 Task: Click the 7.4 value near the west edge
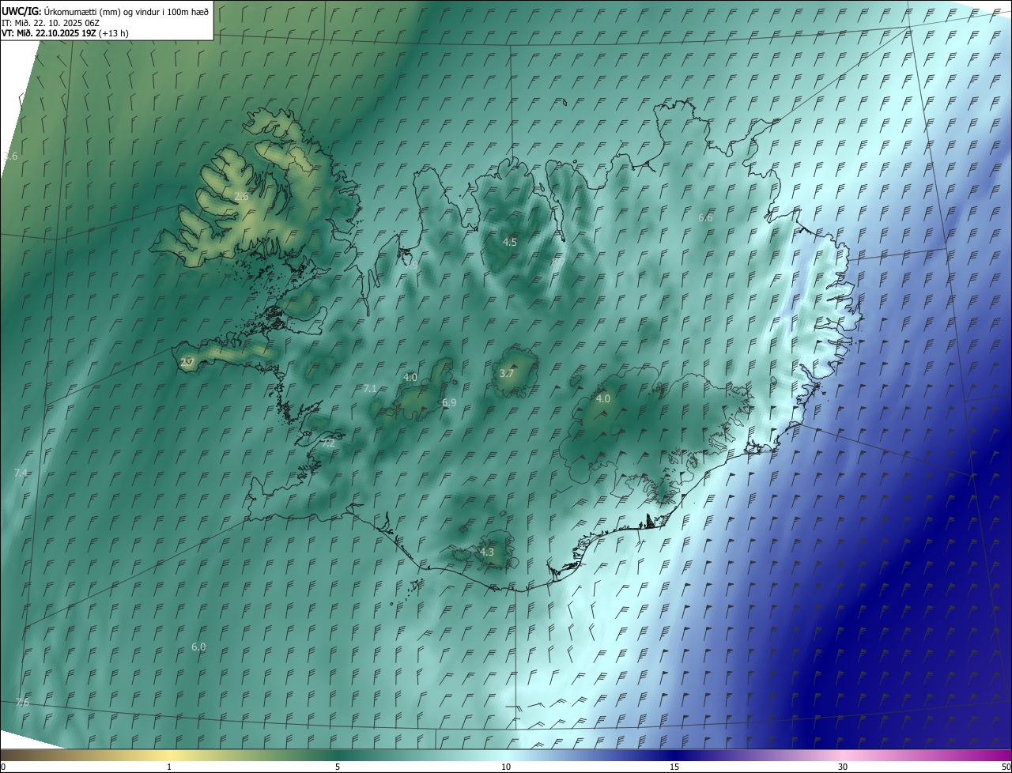pos(21,473)
